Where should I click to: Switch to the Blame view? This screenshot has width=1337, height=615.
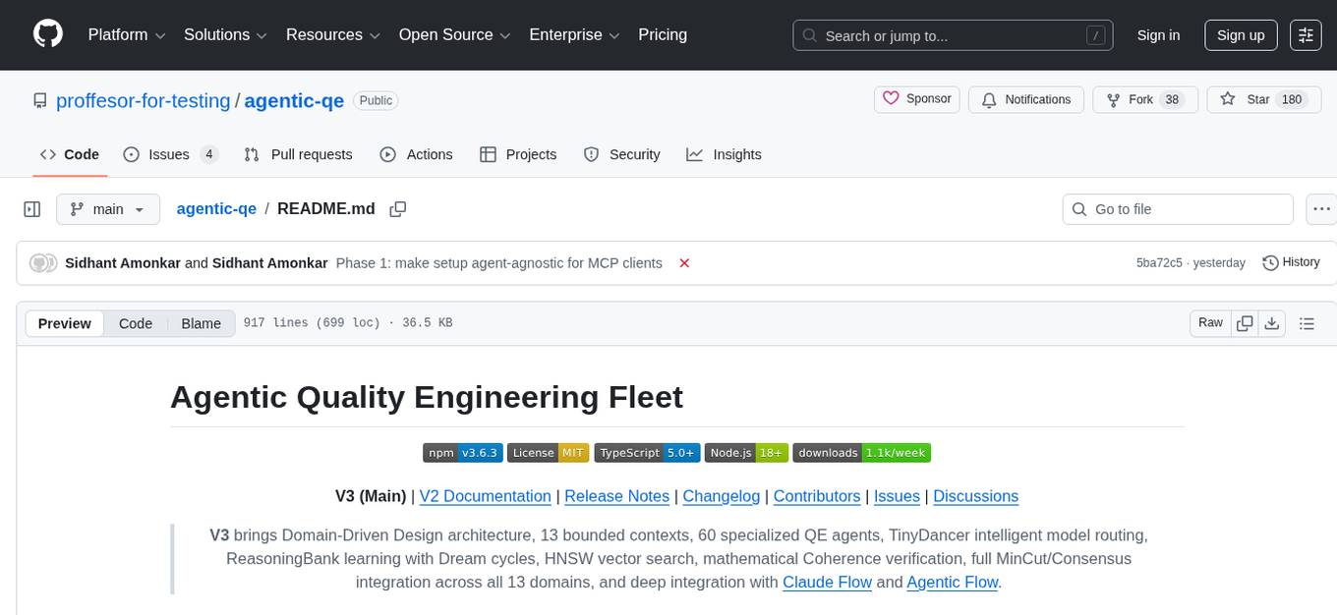pos(201,323)
